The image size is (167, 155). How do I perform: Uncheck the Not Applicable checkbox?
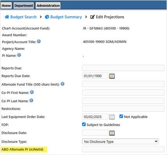pyautogui.click(x=121, y=116)
